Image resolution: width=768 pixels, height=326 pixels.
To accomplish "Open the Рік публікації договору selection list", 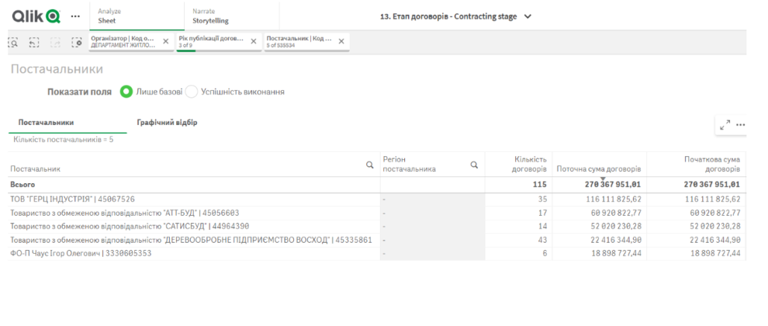I will pyautogui.click(x=211, y=42).
